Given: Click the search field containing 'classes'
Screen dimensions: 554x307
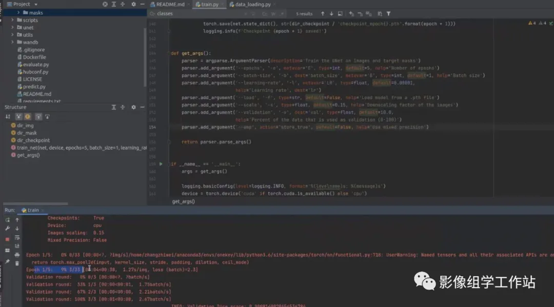Looking at the screenshot, I should point(198,14).
